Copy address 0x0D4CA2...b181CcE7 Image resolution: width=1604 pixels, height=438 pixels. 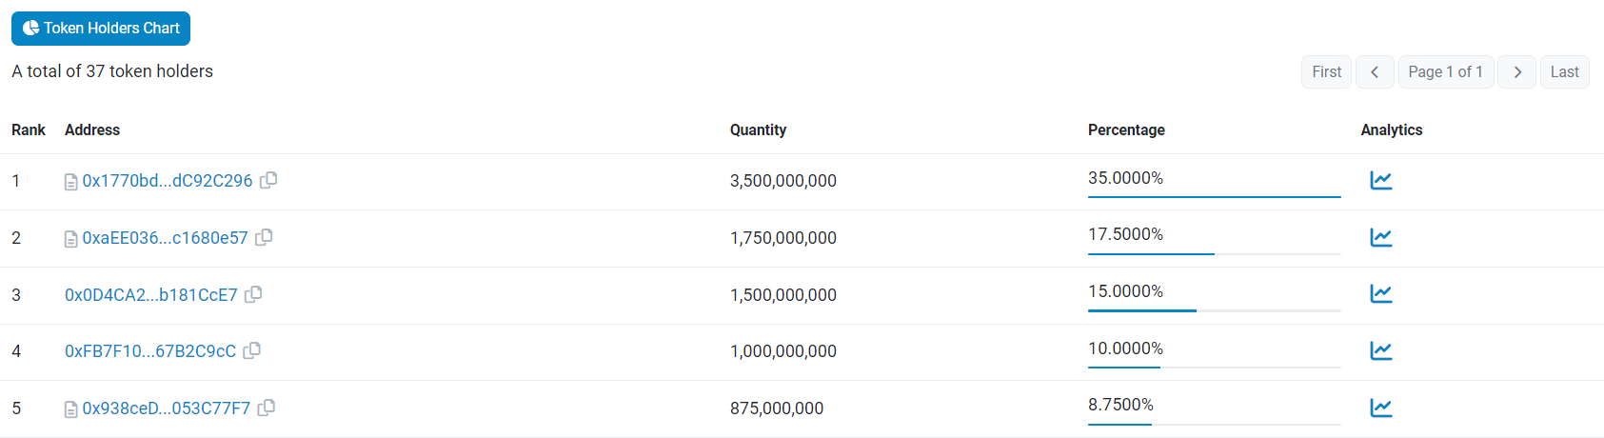point(253,294)
